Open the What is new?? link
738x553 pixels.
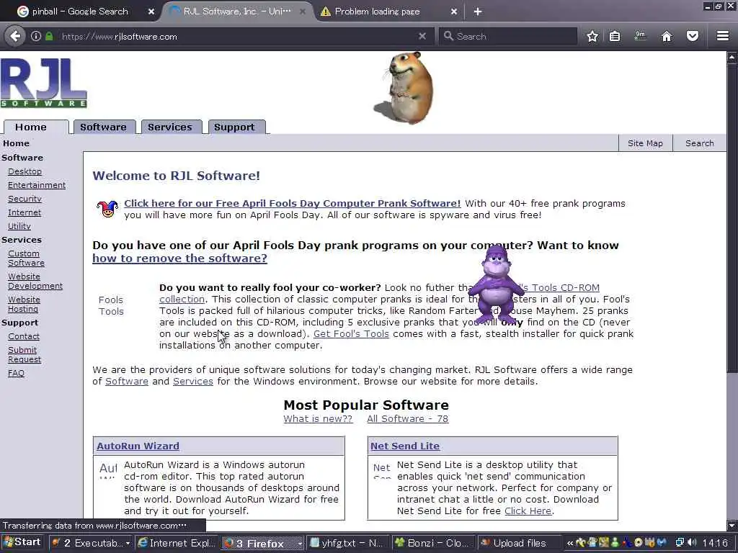(x=318, y=418)
